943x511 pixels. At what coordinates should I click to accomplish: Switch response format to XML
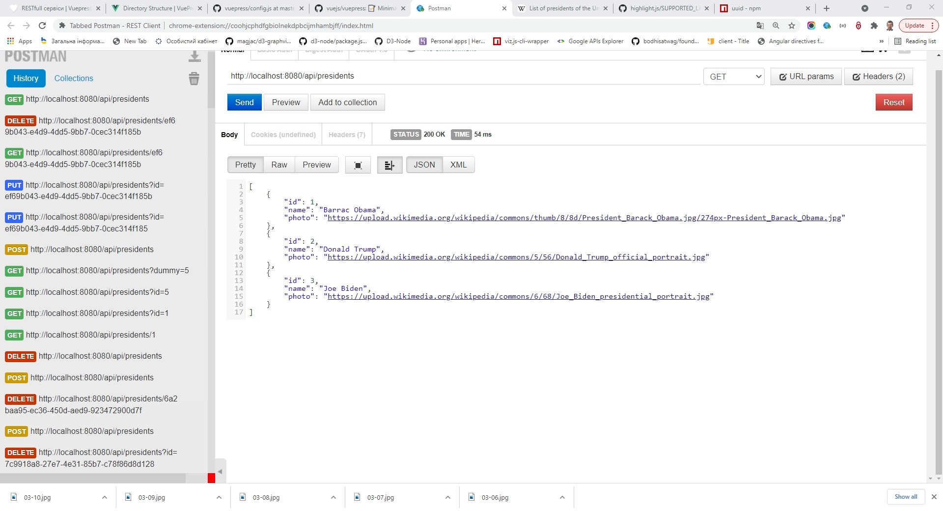458,165
